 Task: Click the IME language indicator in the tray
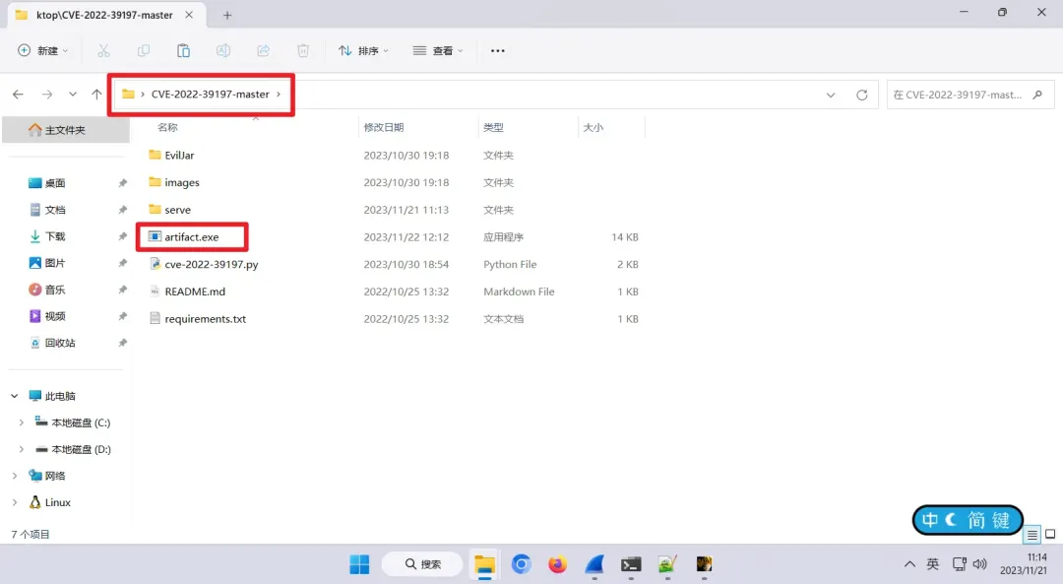pyautogui.click(x=932, y=564)
